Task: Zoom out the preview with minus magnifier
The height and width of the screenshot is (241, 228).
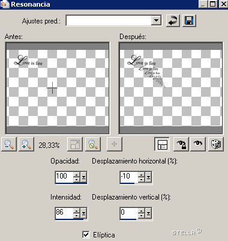Action: 9,144
